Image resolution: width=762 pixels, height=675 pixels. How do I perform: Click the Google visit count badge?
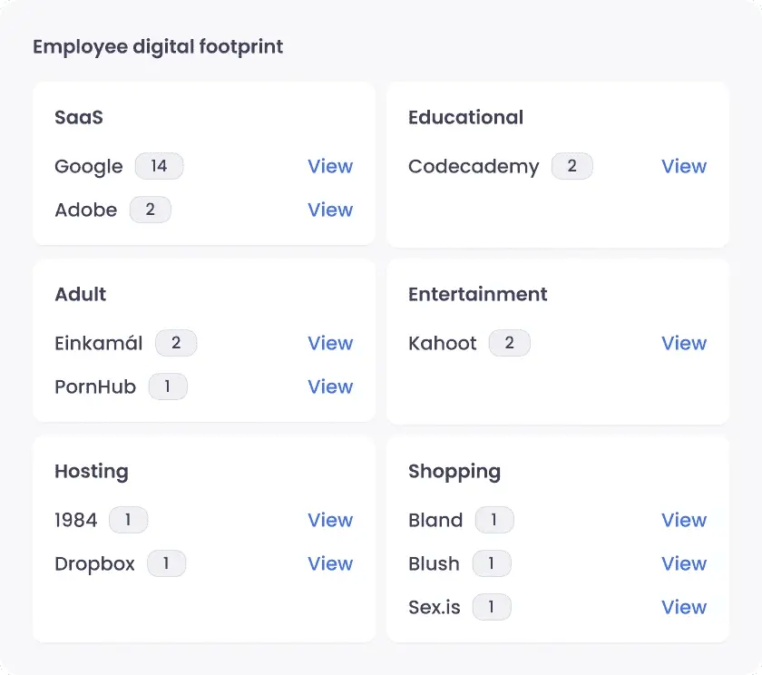[x=161, y=166]
